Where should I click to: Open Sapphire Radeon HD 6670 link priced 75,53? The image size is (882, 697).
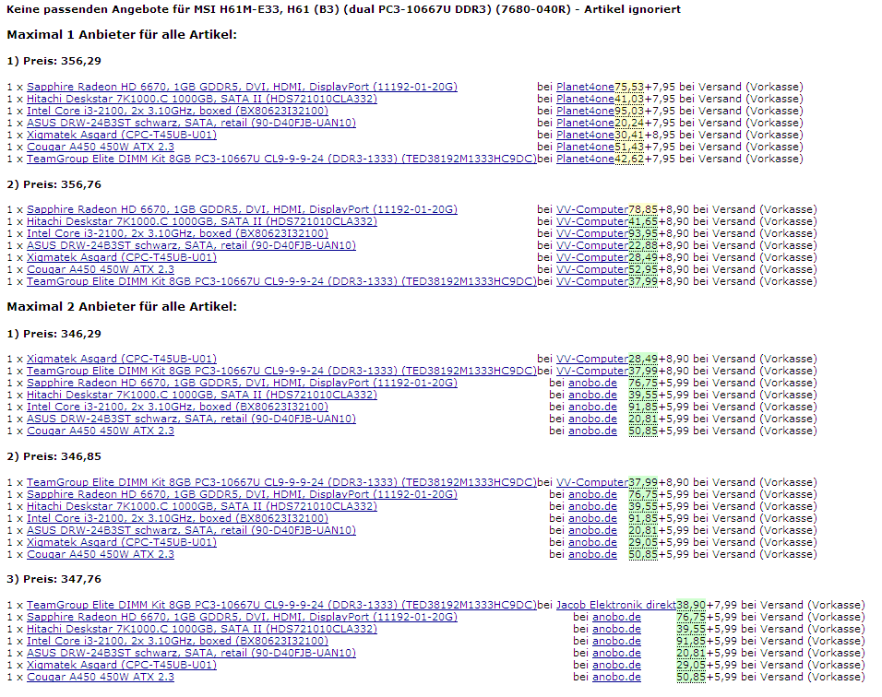pyautogui.click(x=242, y=87)
